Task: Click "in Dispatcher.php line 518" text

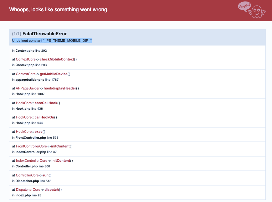Action: (x=32, y=181)
